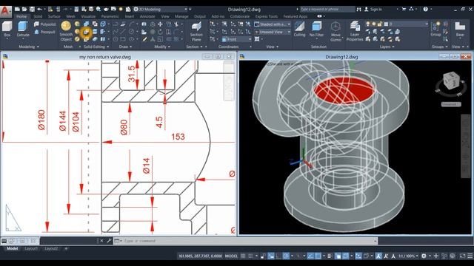Toggle polar tracking in status bar
The image size is (474, 266).
286,256
